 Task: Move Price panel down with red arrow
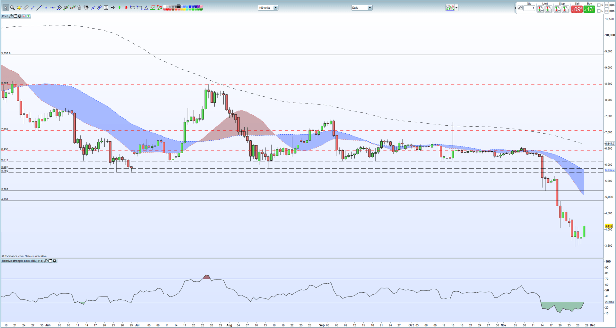point(24,16)
